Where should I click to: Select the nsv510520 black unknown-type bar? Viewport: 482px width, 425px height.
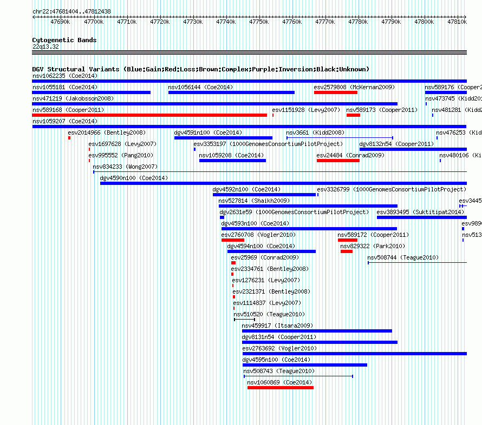244,320
